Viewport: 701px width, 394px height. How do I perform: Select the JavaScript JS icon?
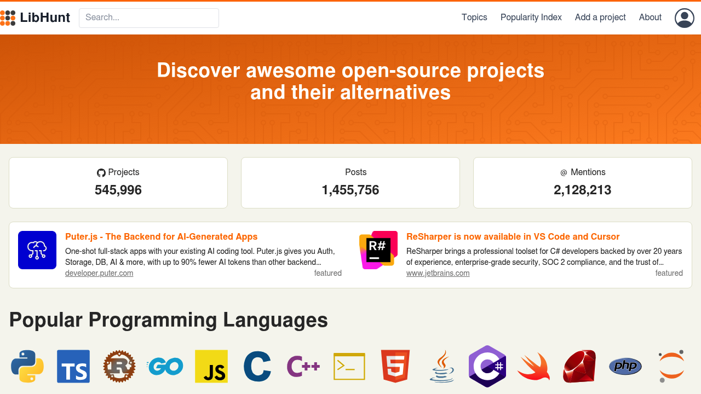[211, 366]
